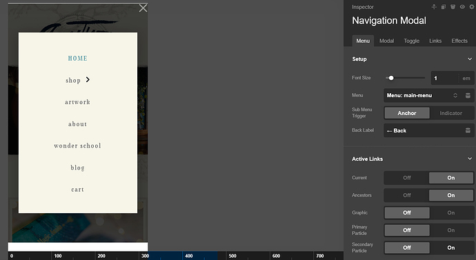Click the arrow icon next to shop
Image resolution: width=476 pixels, height=260 pixels.
(x=88, y=79)
